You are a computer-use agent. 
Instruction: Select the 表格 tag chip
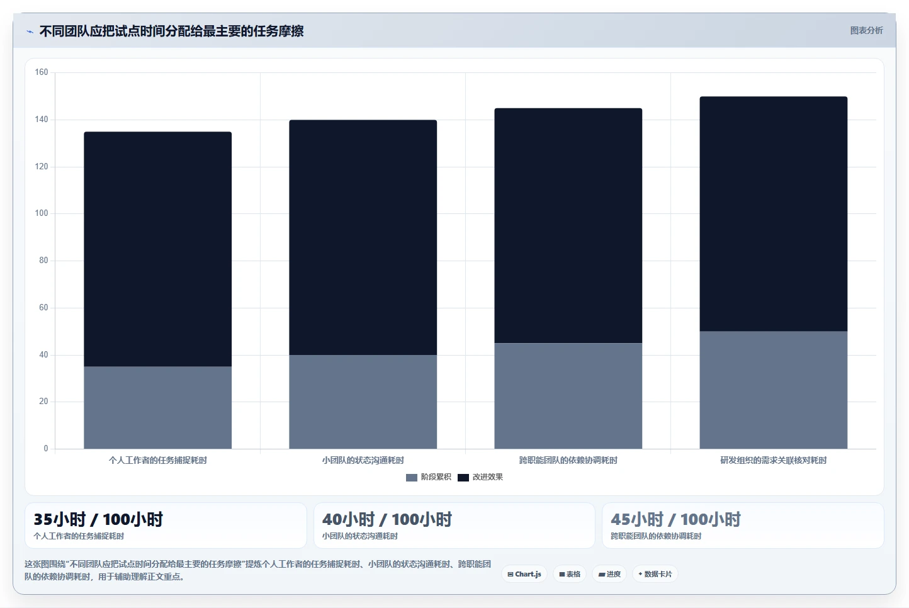tap(570, 574)
